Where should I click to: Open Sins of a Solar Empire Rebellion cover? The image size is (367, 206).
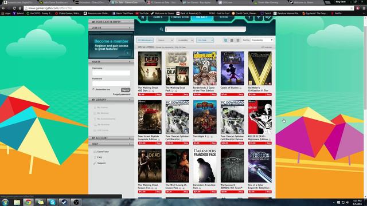260,165
